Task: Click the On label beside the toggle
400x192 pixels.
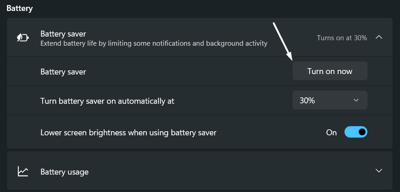Action: [331, 133]
